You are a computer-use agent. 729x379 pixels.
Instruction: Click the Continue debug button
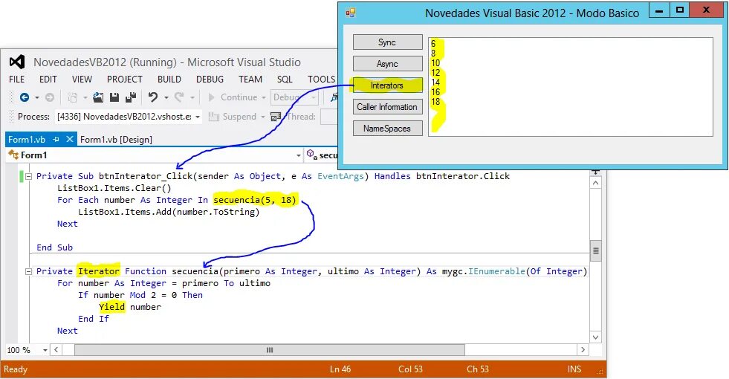pos(233,97)
